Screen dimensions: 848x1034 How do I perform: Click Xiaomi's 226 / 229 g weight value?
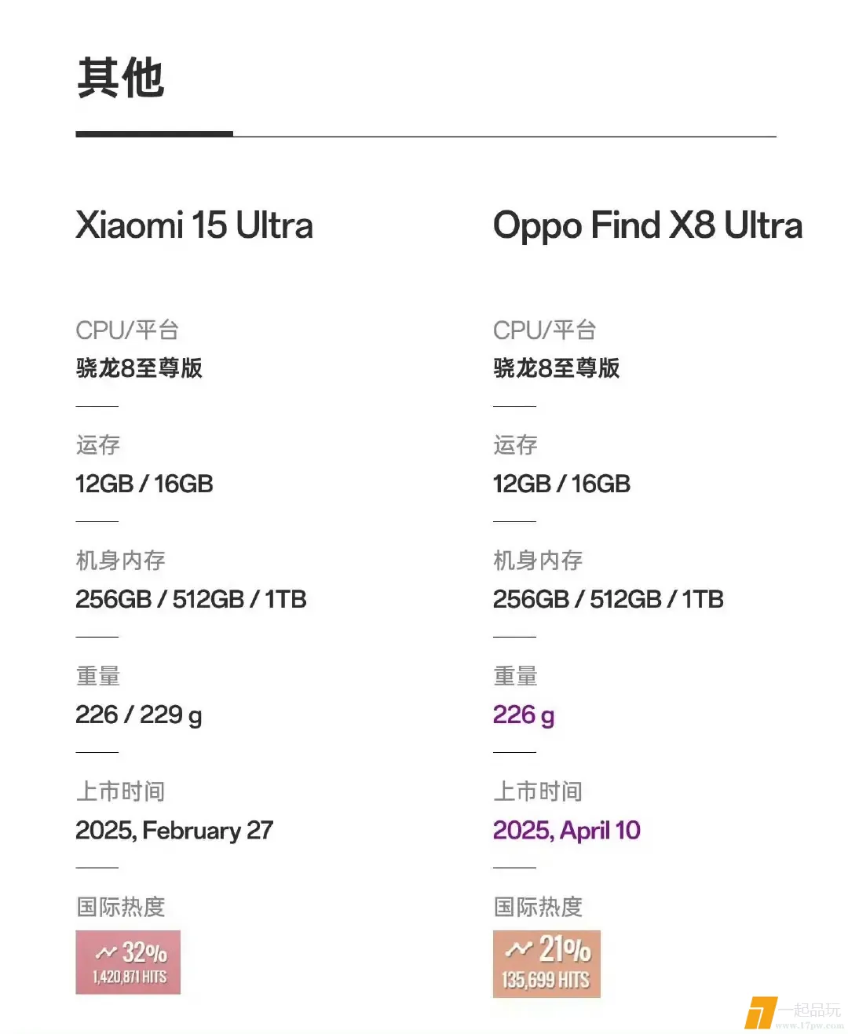(138, 714)
